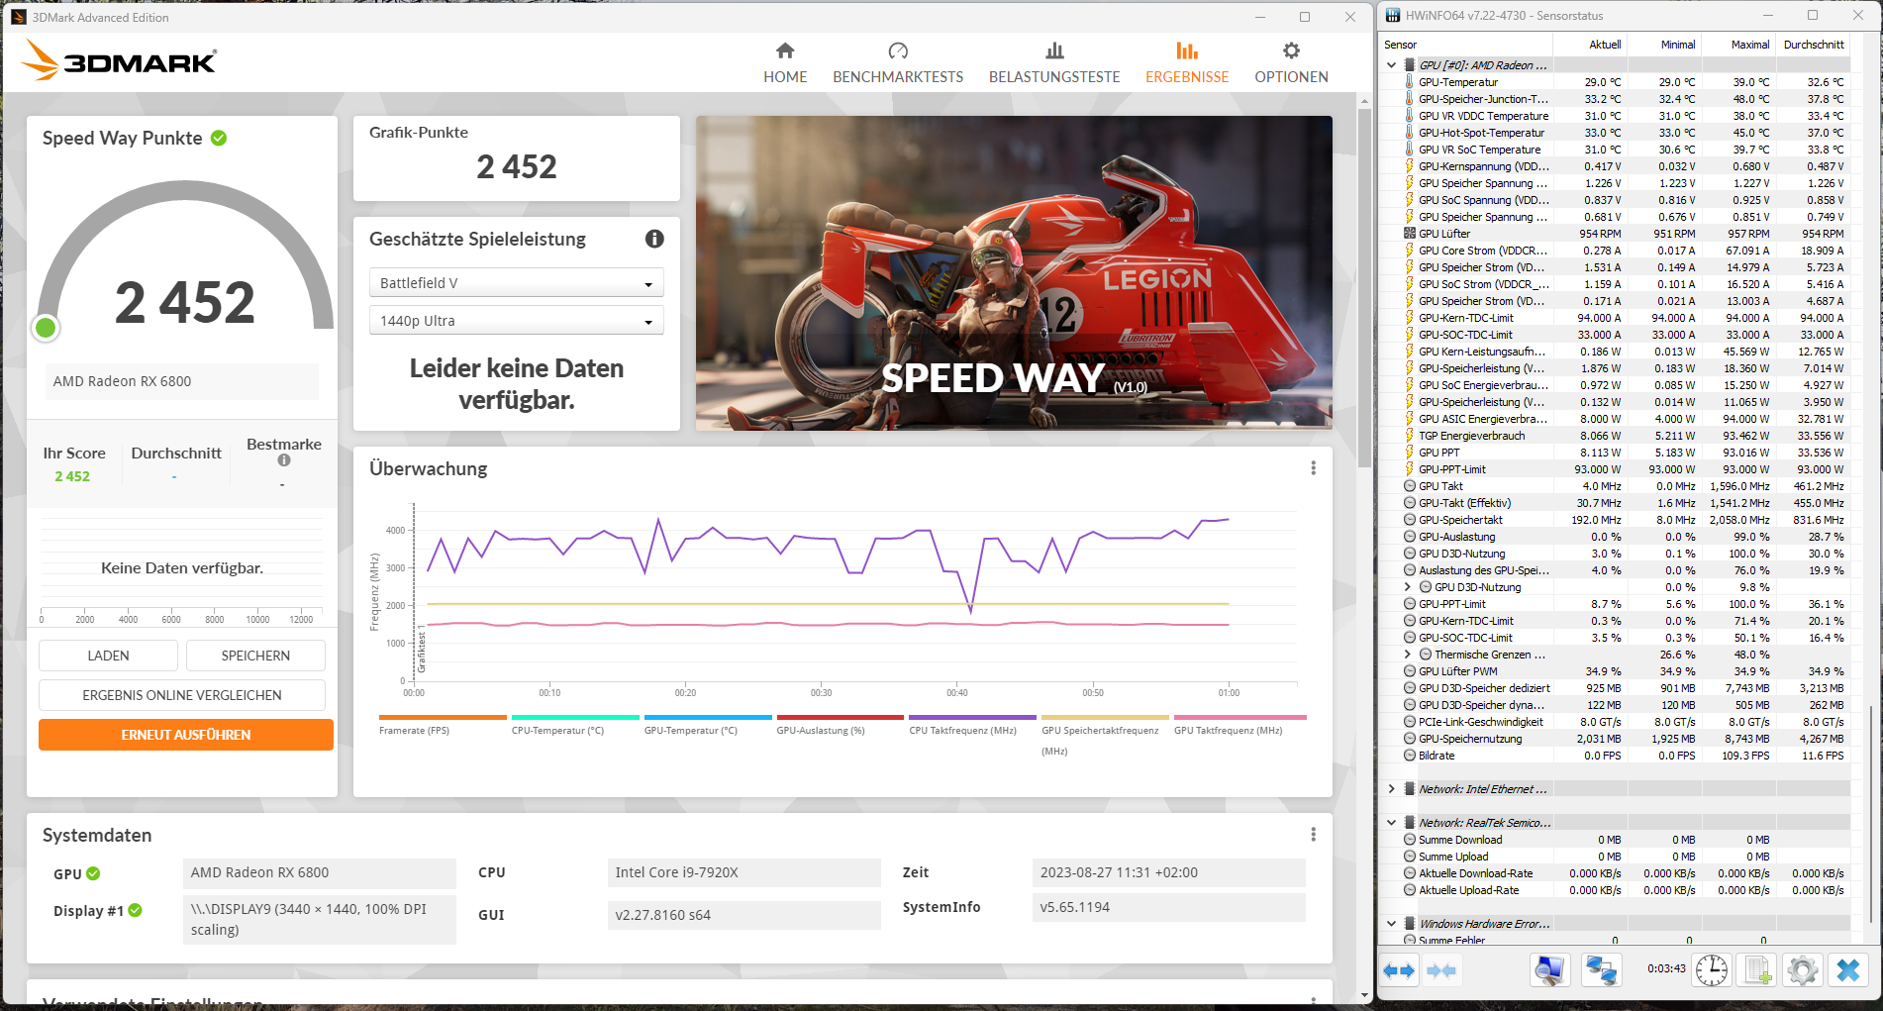This screenshot has width=1883, height=1011.
Task: Click the Maximal column header
Action: [1738, 45]
